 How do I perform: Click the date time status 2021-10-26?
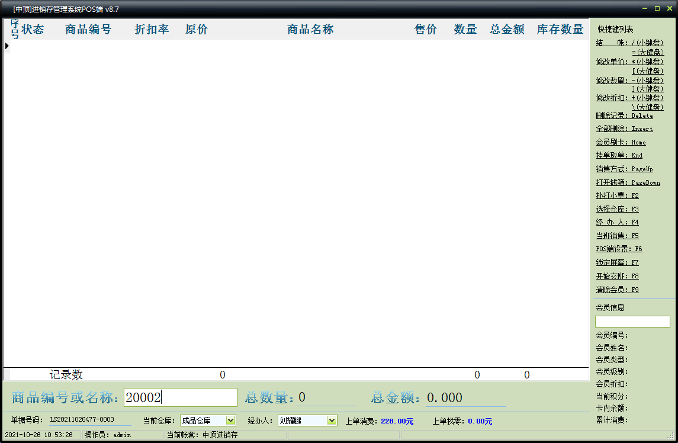click(x=39, y=435)
